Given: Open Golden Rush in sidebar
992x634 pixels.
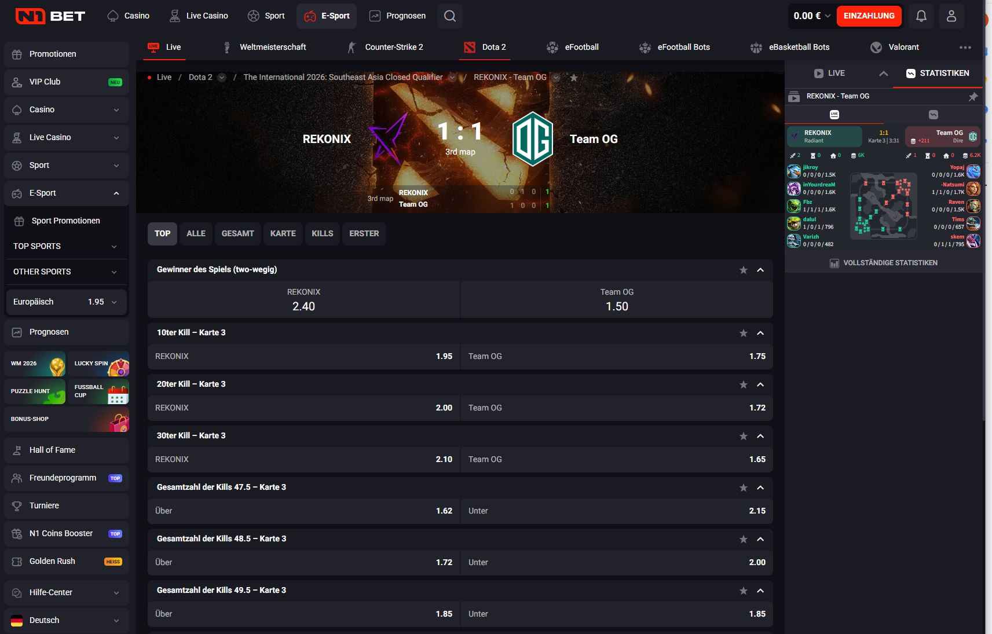Looking at the screenshot, I should pyautogui.click(x=67, y=562).
